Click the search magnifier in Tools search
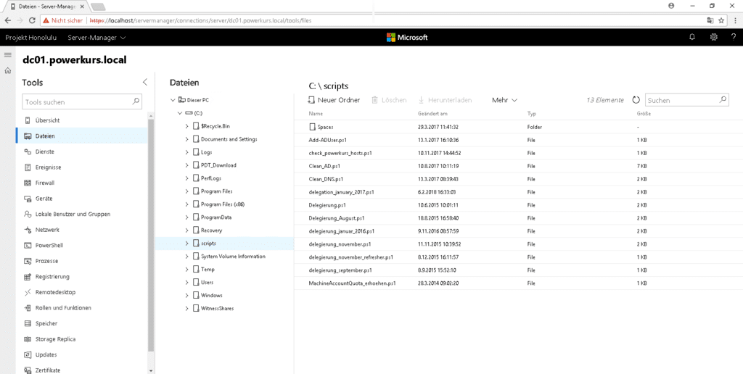Screen dimensions: 743x374 [136, 101]
